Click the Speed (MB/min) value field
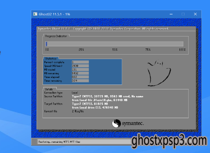The height and width of the screenshot is (153, 210). (x=80, y=66)
